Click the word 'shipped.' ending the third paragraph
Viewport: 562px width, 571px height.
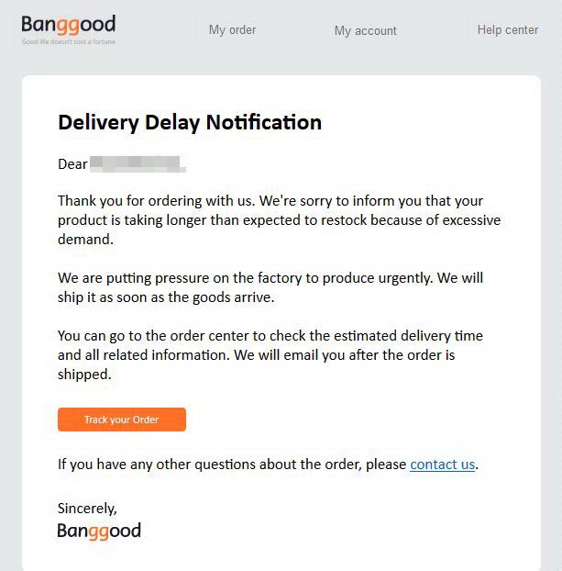tap(84, 374)
